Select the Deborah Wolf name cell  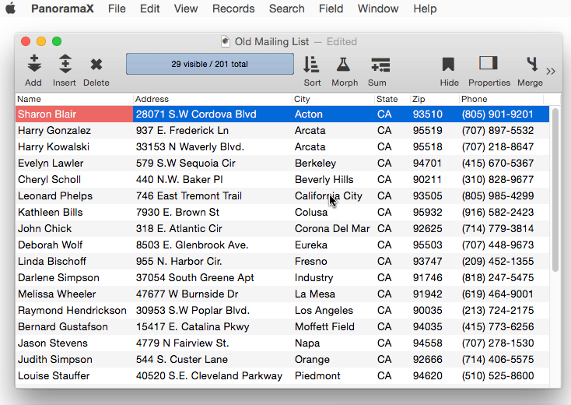point(74,245)
